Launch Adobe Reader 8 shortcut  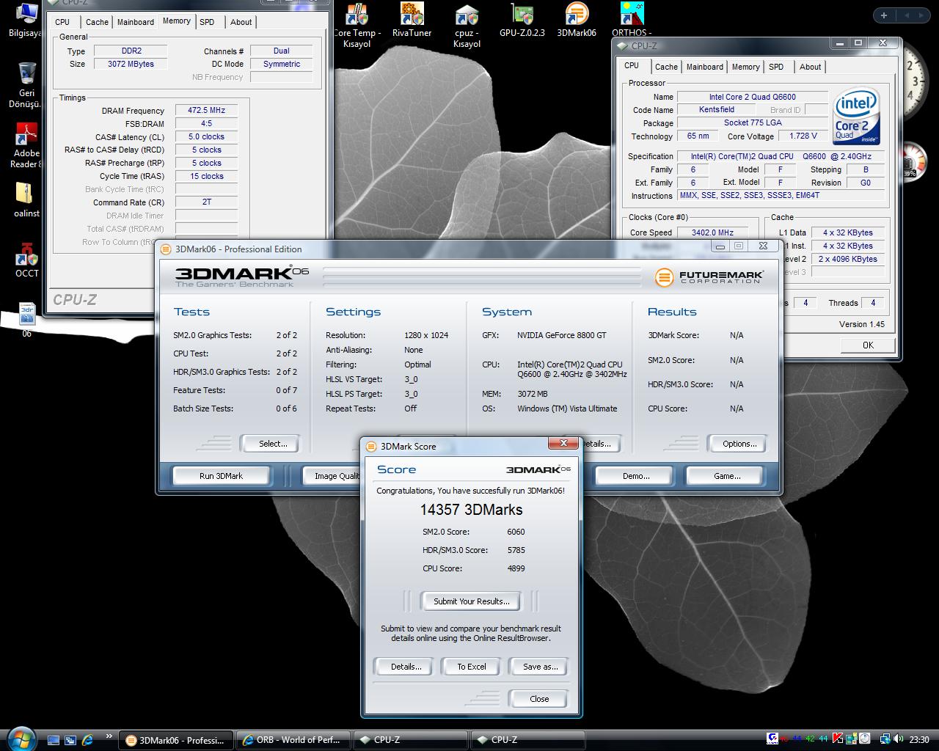coord(26,145)
